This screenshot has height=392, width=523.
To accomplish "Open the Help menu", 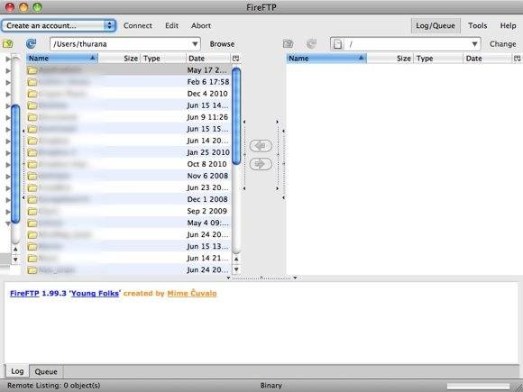I will pyautogui.click(x=508, y=25).
